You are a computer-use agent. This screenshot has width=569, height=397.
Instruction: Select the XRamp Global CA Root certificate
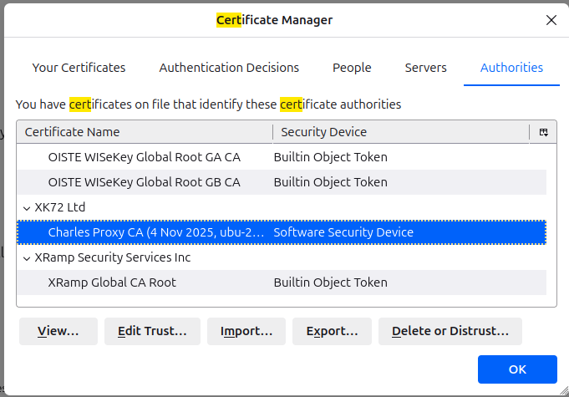pos(112,282)
